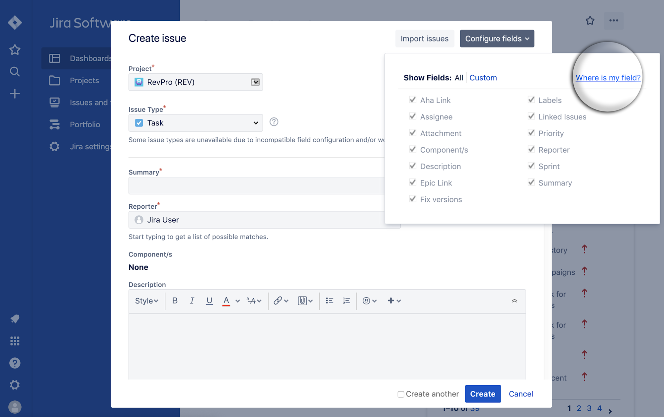This screenshot has width=664, height=417.
Task: Switch Show Fields to Custom
Action: [x=483, y=78]
